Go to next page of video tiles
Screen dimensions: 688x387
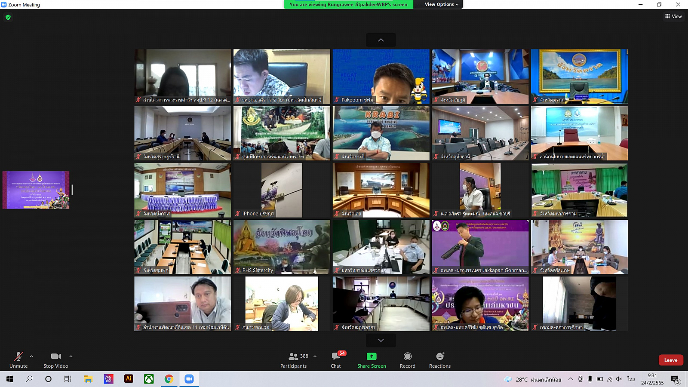tap(381, 340)
